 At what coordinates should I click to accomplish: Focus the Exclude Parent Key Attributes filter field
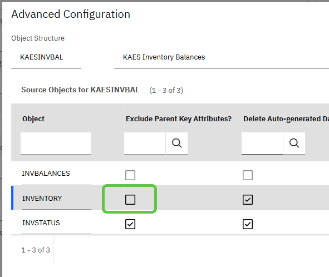click(145, 143)
